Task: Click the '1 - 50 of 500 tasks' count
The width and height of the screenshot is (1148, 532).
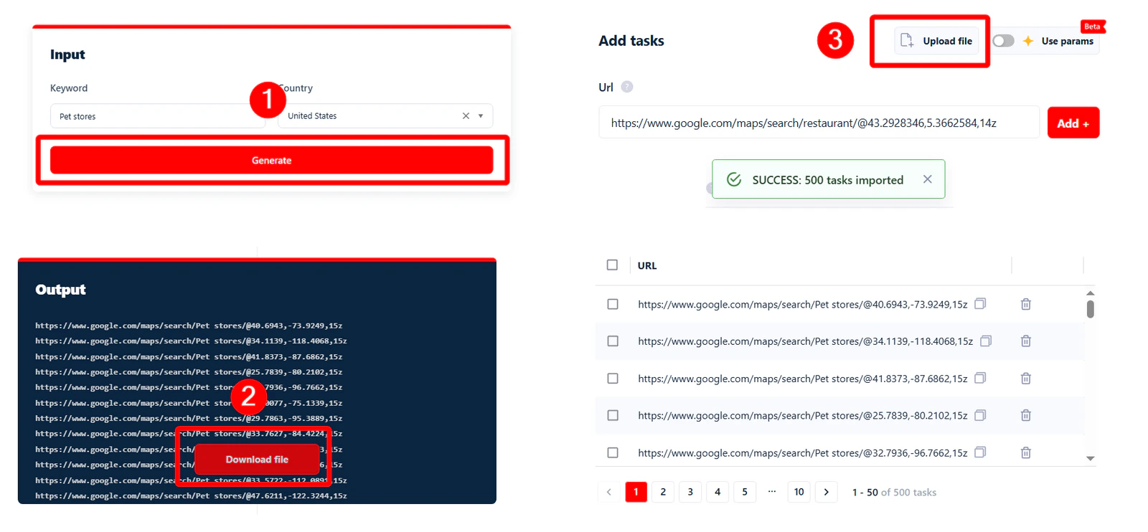Action: click(894, 492)
